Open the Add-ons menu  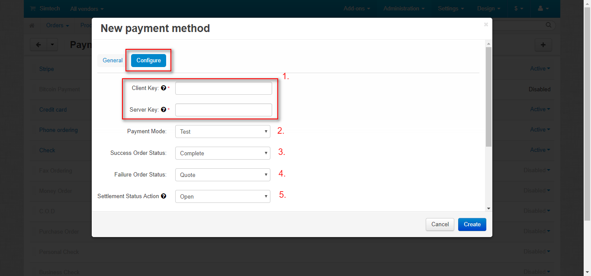coord(357,9)
